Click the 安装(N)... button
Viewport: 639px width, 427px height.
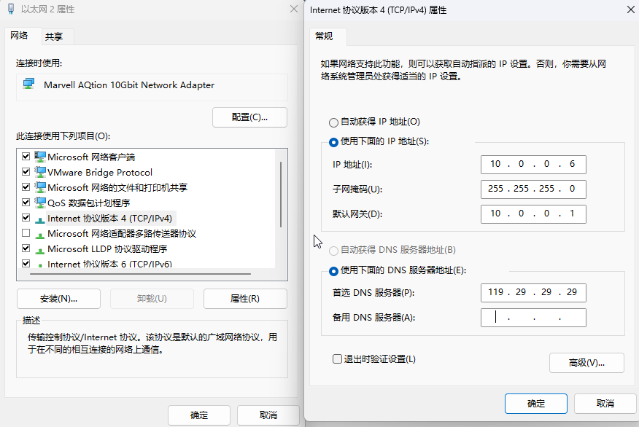pos(58,299)
